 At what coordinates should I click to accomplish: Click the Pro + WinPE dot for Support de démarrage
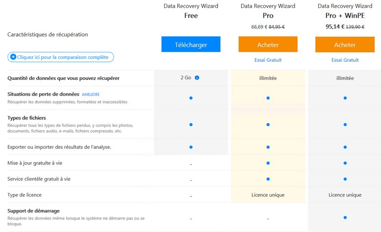[x=345, y=218]
